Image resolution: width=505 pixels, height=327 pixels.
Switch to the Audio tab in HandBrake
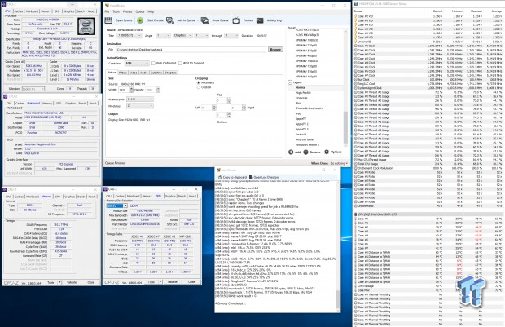pyautogui.click(x=143, y=73)
